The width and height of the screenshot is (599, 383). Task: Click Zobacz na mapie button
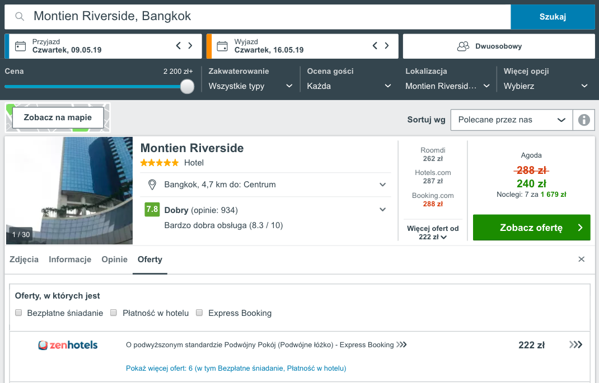pyautogui.click(x=58, y=117)
